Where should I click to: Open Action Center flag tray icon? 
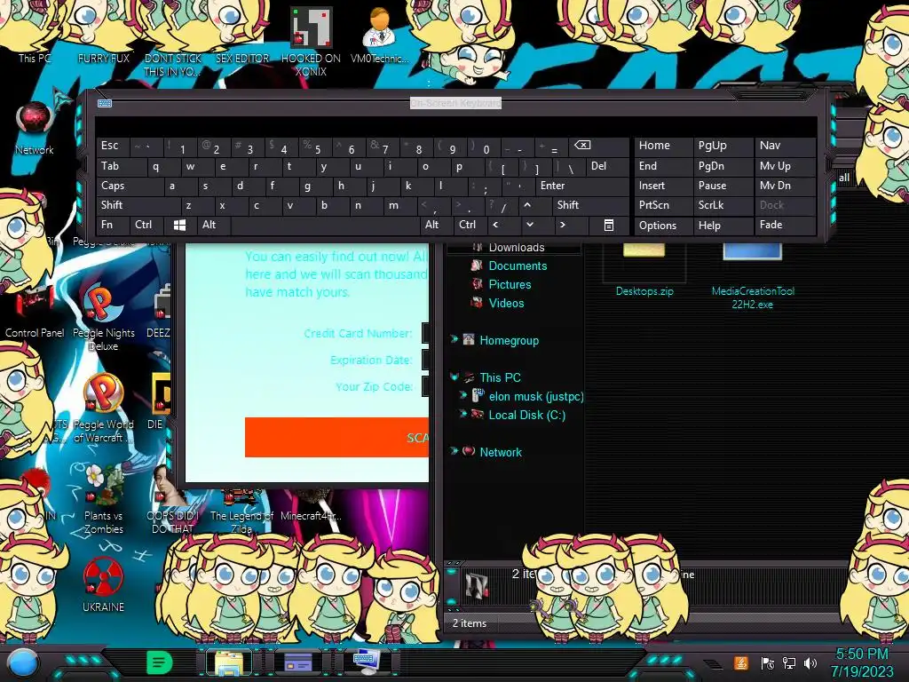tap(768, 662)
